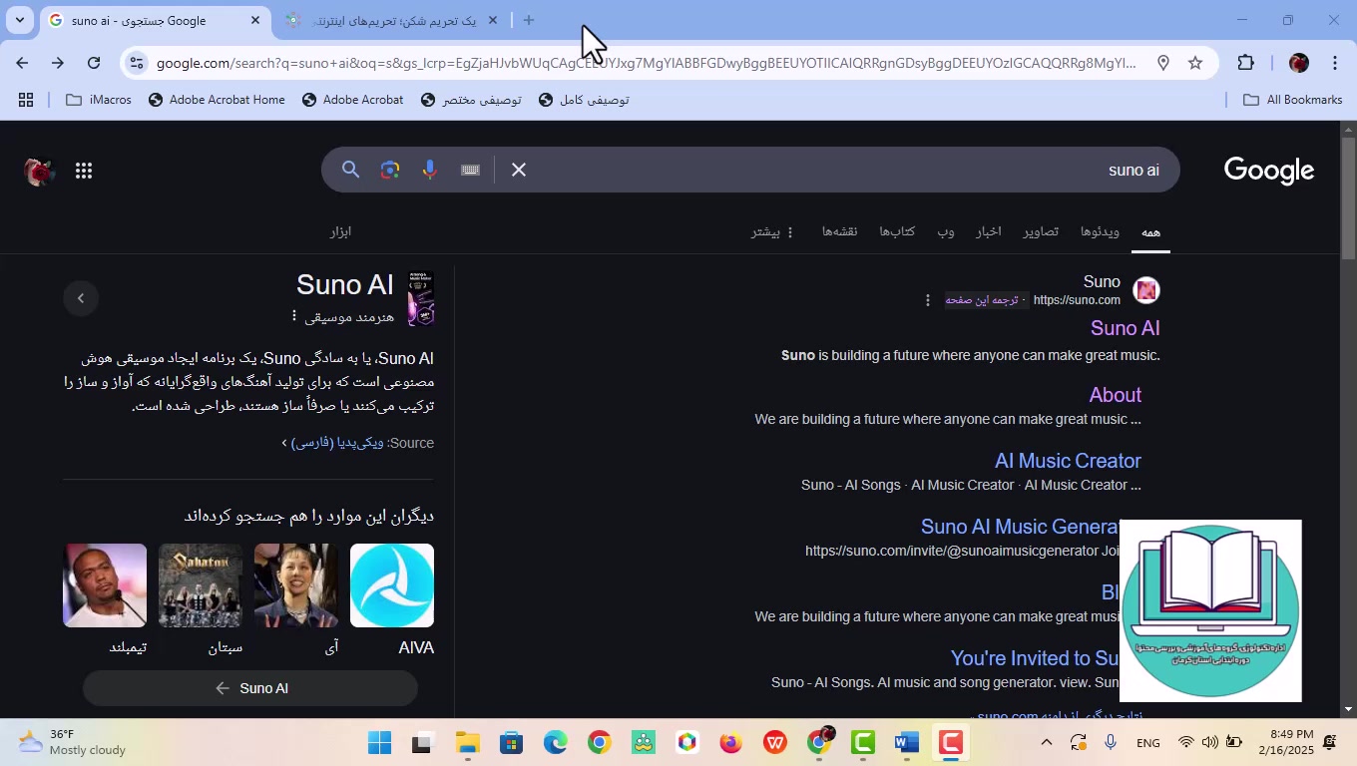Switch to the 'وب' results tab

coord(946,231)
